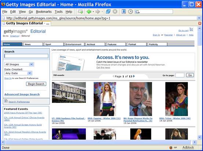Select the Archival tab

[x=95, y=44]
